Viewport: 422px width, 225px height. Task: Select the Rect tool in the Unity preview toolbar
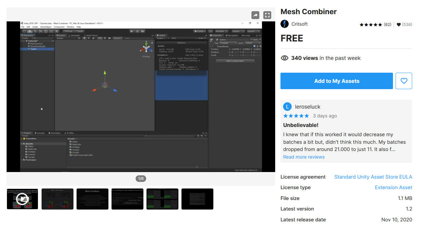pos(46,31)
